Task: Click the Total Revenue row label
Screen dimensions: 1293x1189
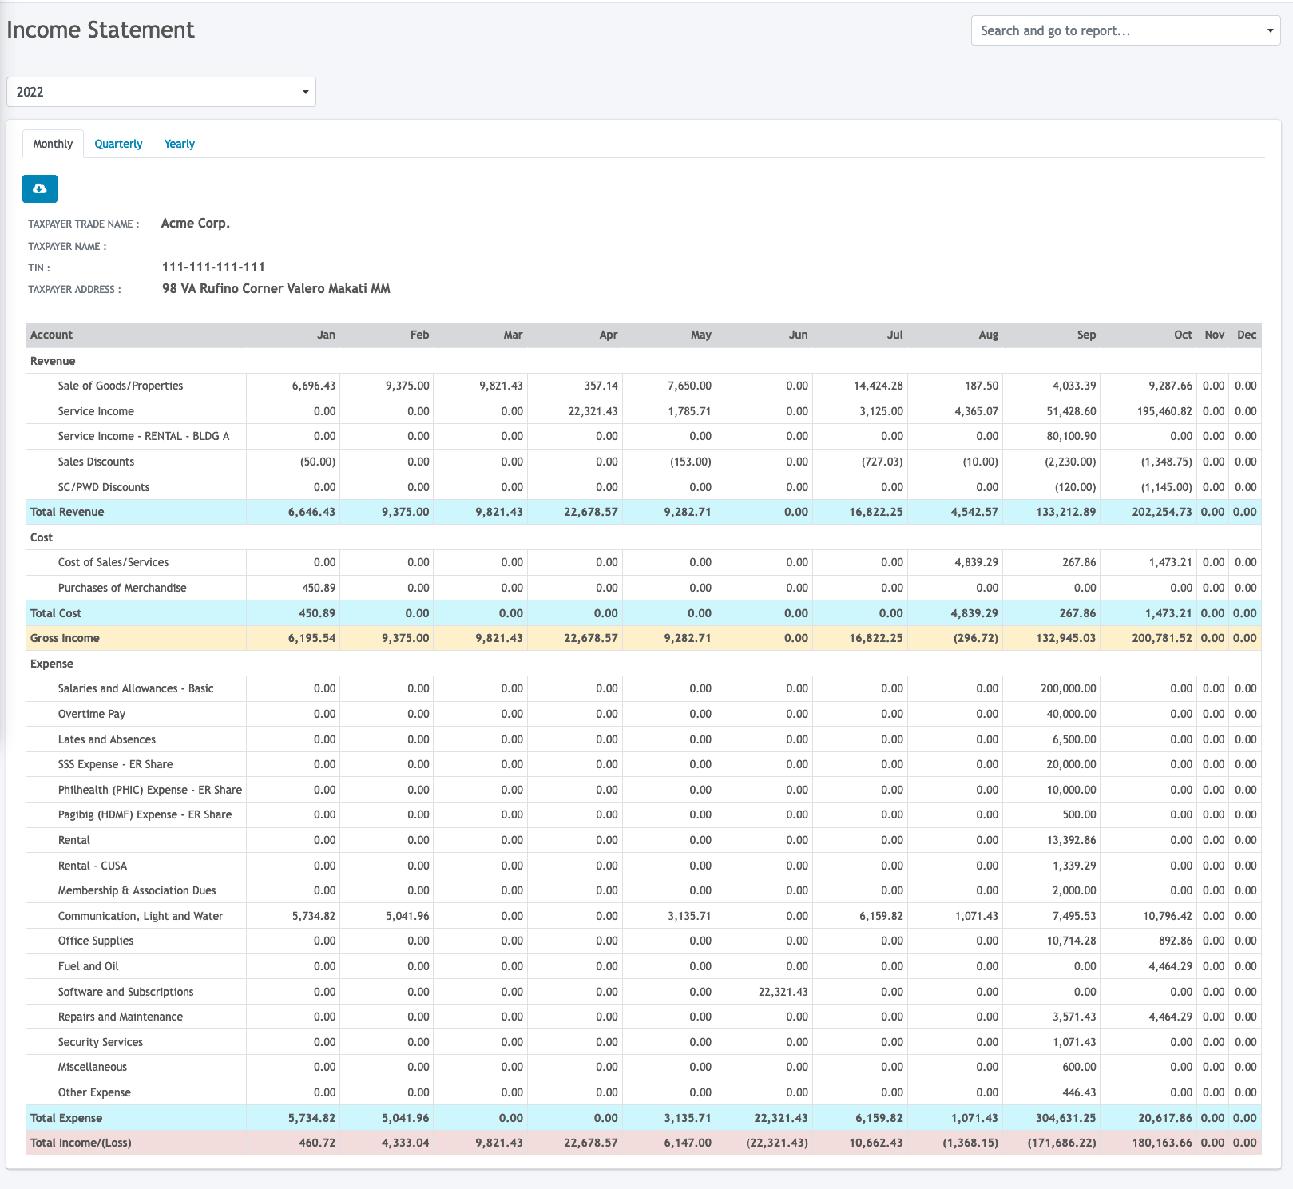Action: 67,512
